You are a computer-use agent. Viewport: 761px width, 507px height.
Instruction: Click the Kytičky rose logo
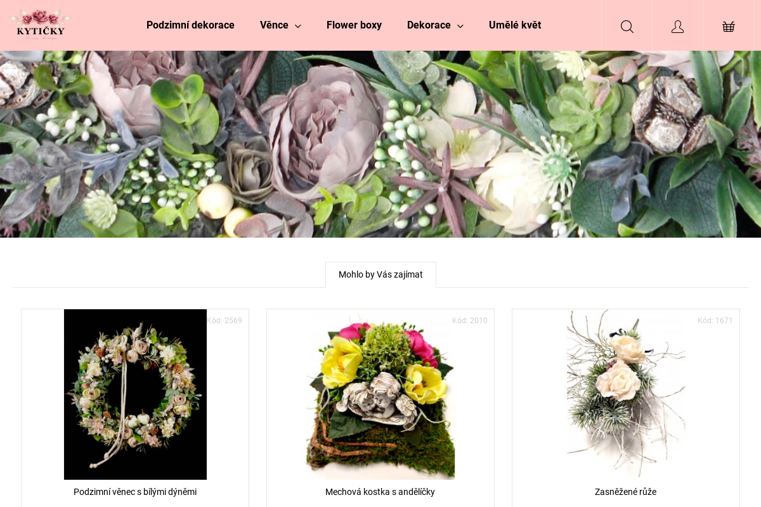click(41, 25)
